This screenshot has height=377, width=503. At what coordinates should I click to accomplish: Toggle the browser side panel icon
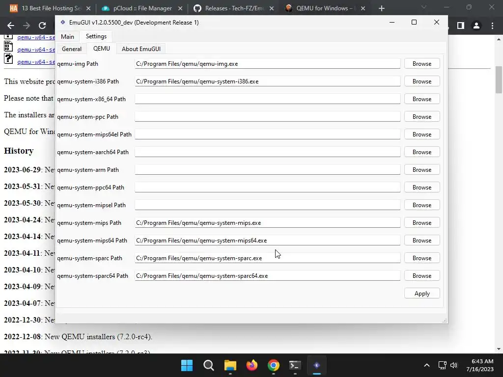pyautogui.click(x=461, y=26)
